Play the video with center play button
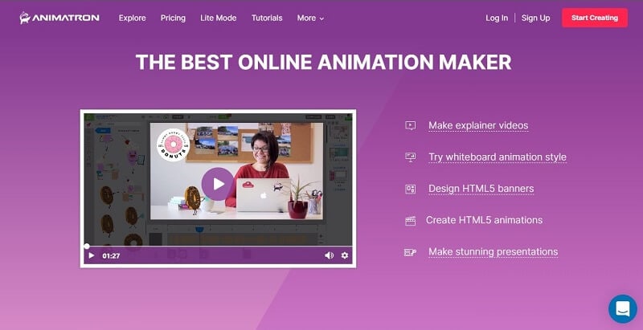The height and width of the screenshot is (330, 643). [x=218, y=184]
